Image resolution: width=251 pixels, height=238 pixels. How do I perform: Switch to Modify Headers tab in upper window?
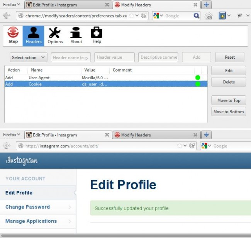click(156, 5)
